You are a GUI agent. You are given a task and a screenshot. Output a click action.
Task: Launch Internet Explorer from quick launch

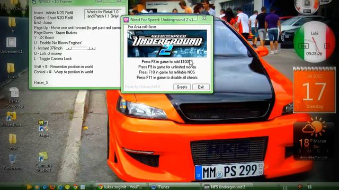[60, 187]
